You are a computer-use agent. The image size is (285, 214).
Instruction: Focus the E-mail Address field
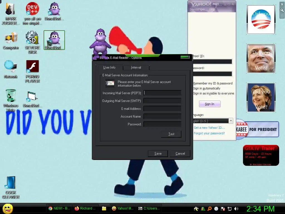click(162, 109)
